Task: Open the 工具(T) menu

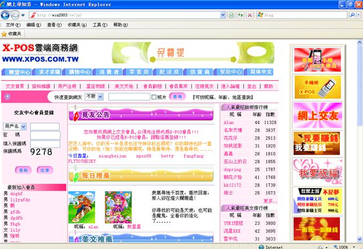Action: [99, 25]
